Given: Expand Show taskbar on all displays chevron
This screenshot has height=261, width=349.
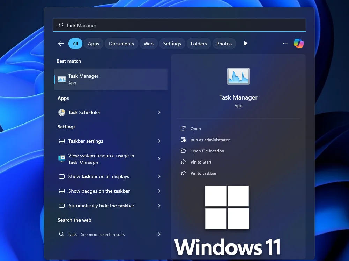Looking at the screenshot, I should pyautogui.click(x=159, y=176).
